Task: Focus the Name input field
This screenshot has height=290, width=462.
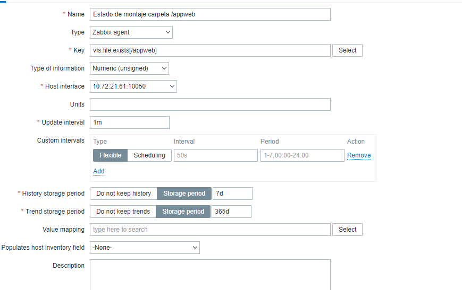Action: [x=210, y=14]
